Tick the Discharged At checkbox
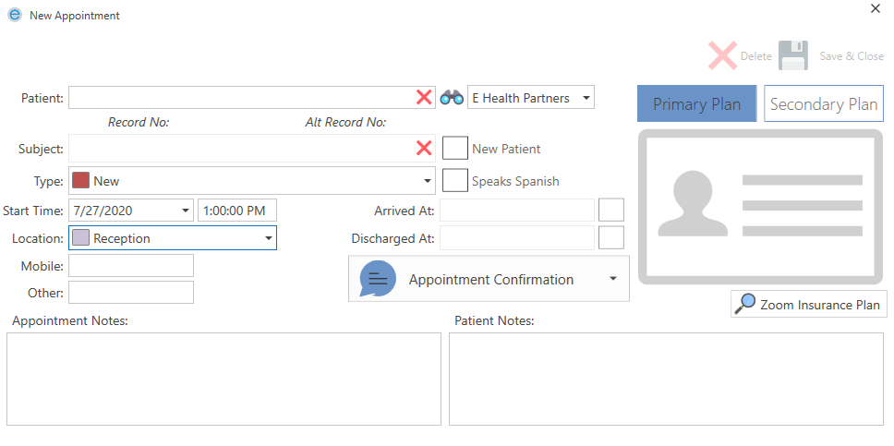The image size is (894, 446). (x=610, y=238)
